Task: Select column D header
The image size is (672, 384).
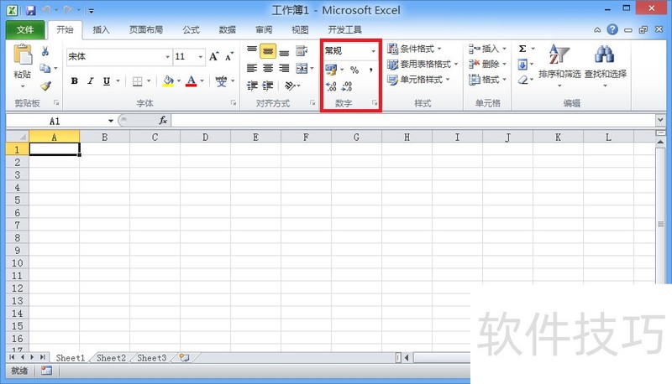Action: pos(205,138)
